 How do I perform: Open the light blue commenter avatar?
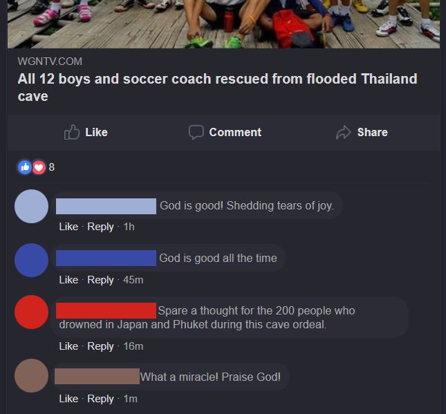click(31, 206)
